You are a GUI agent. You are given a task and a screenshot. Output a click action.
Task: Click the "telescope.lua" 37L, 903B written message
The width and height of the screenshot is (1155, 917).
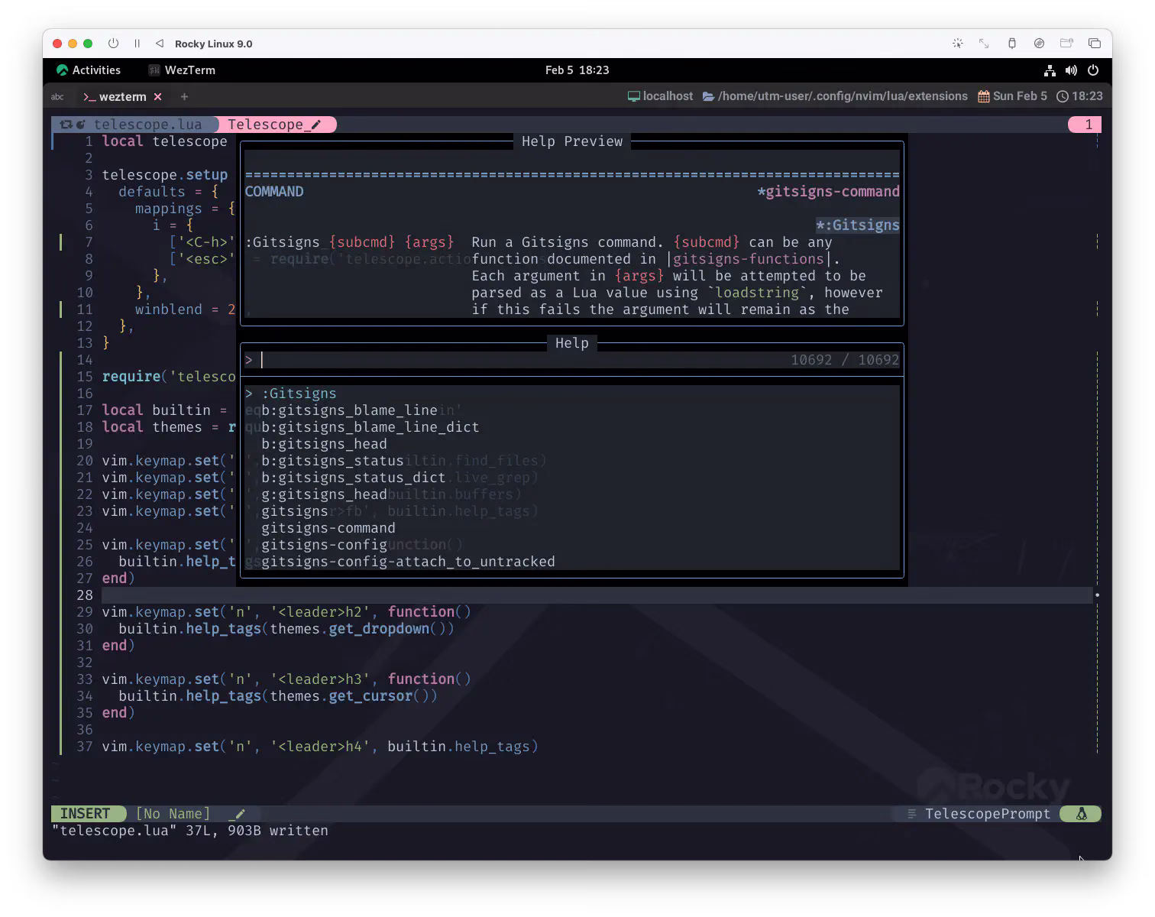(190, 831)
